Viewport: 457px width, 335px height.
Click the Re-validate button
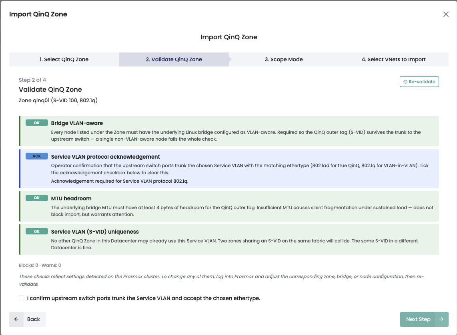(419, 82)
